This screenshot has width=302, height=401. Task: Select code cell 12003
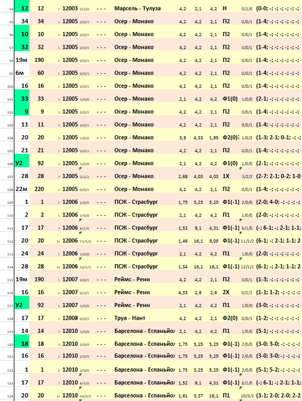coord(70,9)
